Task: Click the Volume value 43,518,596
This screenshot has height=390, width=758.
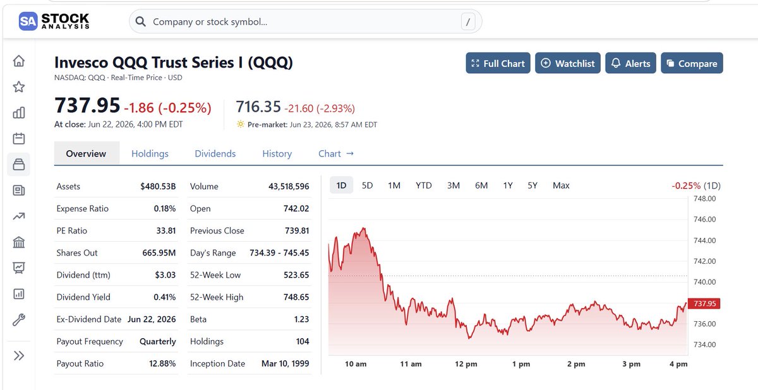Action: point(288,186)
